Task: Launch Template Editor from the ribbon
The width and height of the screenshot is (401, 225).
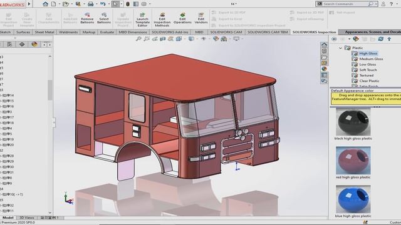Action: pyautogui.click(x=142, y=19)
